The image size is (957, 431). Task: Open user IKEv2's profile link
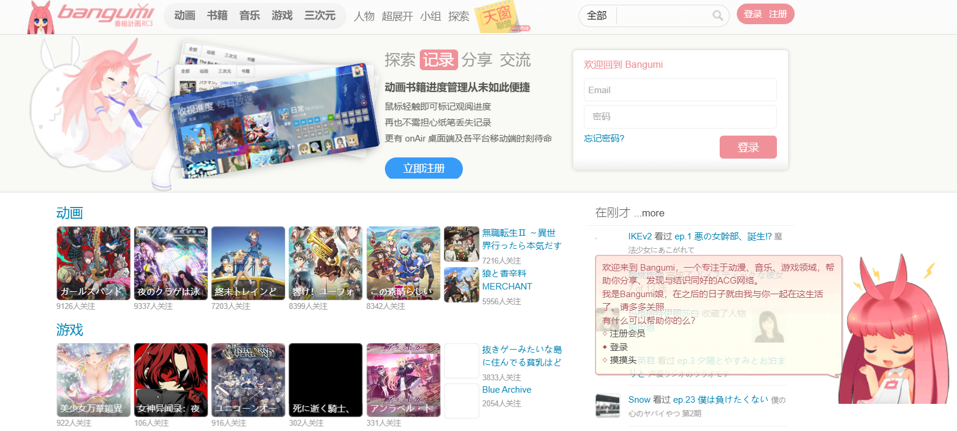coord(640,236)
